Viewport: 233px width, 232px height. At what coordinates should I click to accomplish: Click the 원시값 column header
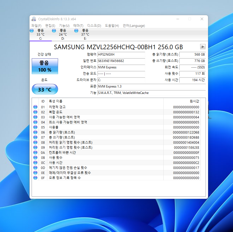click(182, 101)
